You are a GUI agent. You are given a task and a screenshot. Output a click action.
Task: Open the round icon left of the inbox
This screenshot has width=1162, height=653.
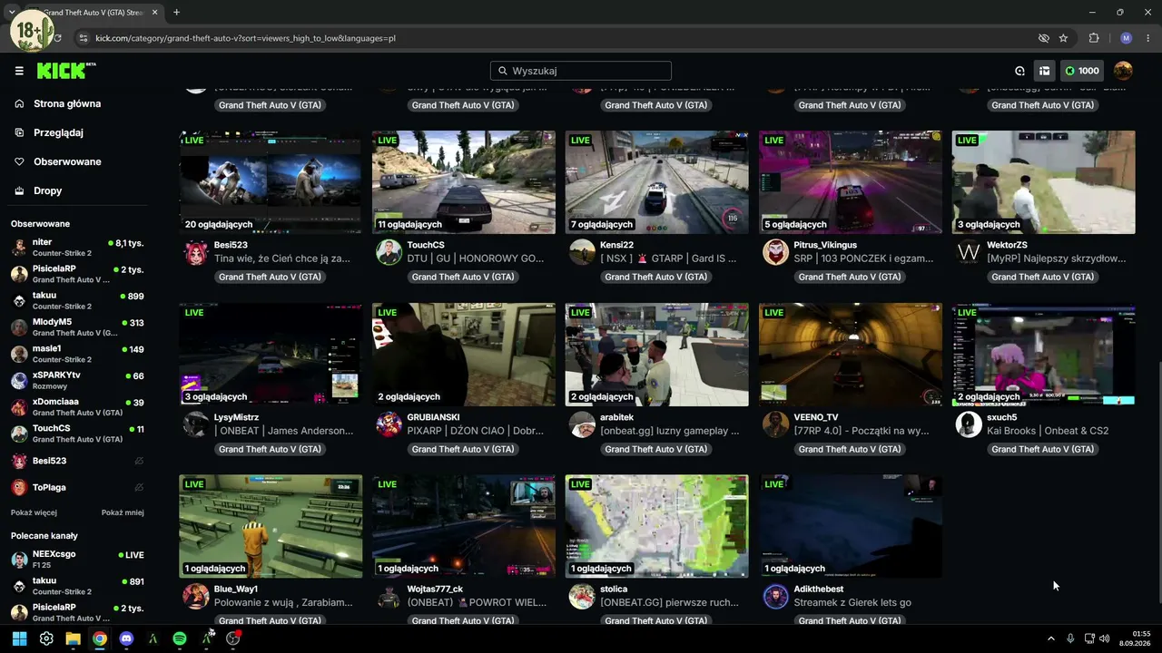[x=1019, y=71]
